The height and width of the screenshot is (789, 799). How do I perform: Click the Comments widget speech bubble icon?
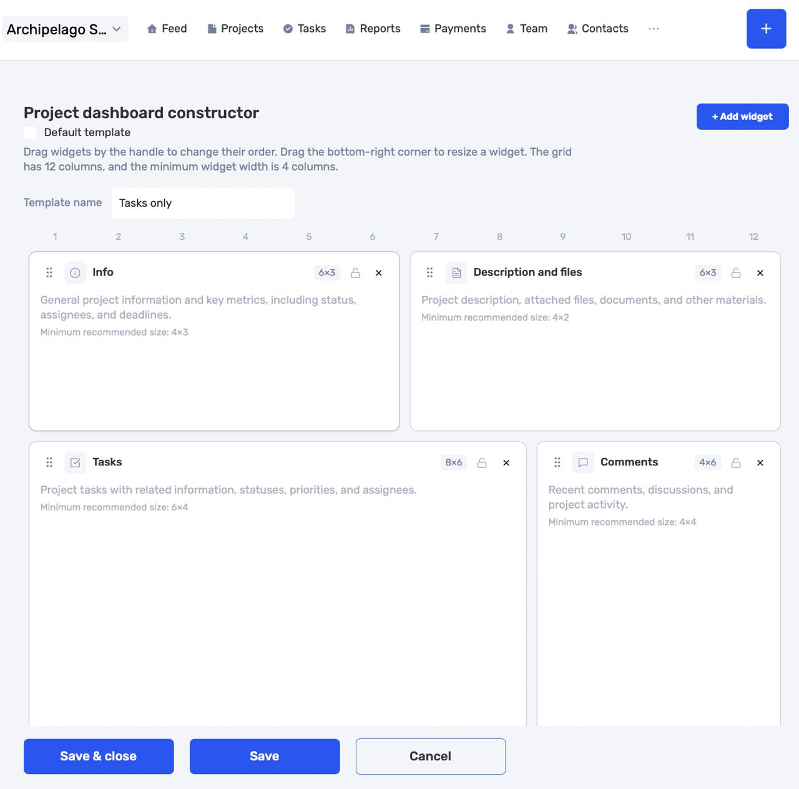(x=583, y=462)
